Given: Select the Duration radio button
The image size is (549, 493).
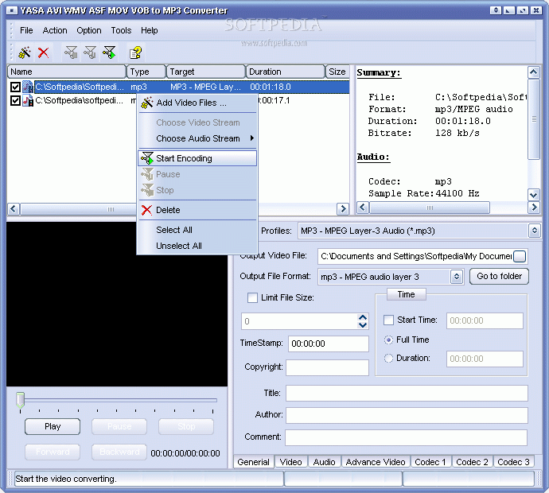Looking at the screenshot, I should (x=388, y=359).
